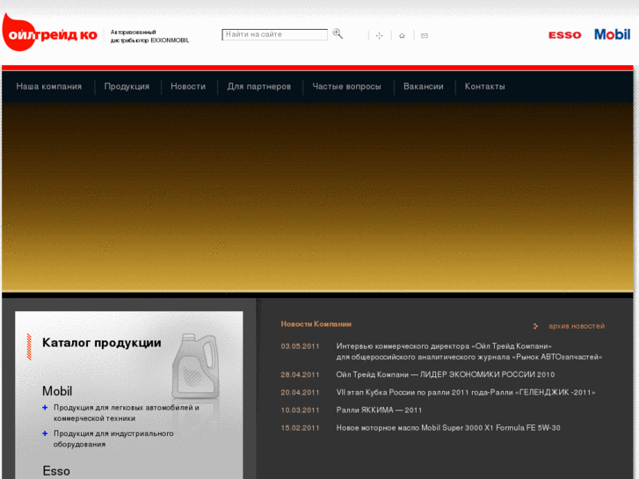
Task: Click plus icon beside легковых автомобилей
Action: (x=45, y=407)
